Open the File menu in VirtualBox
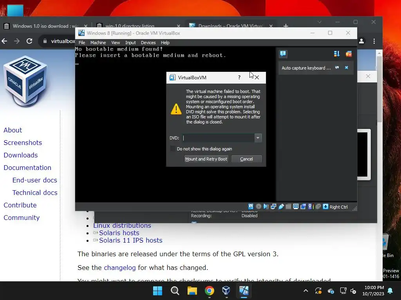 click(82, 43)
